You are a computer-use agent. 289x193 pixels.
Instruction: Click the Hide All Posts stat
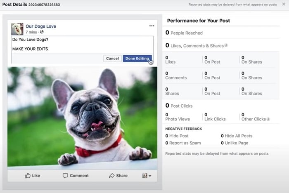click(237, 136)
